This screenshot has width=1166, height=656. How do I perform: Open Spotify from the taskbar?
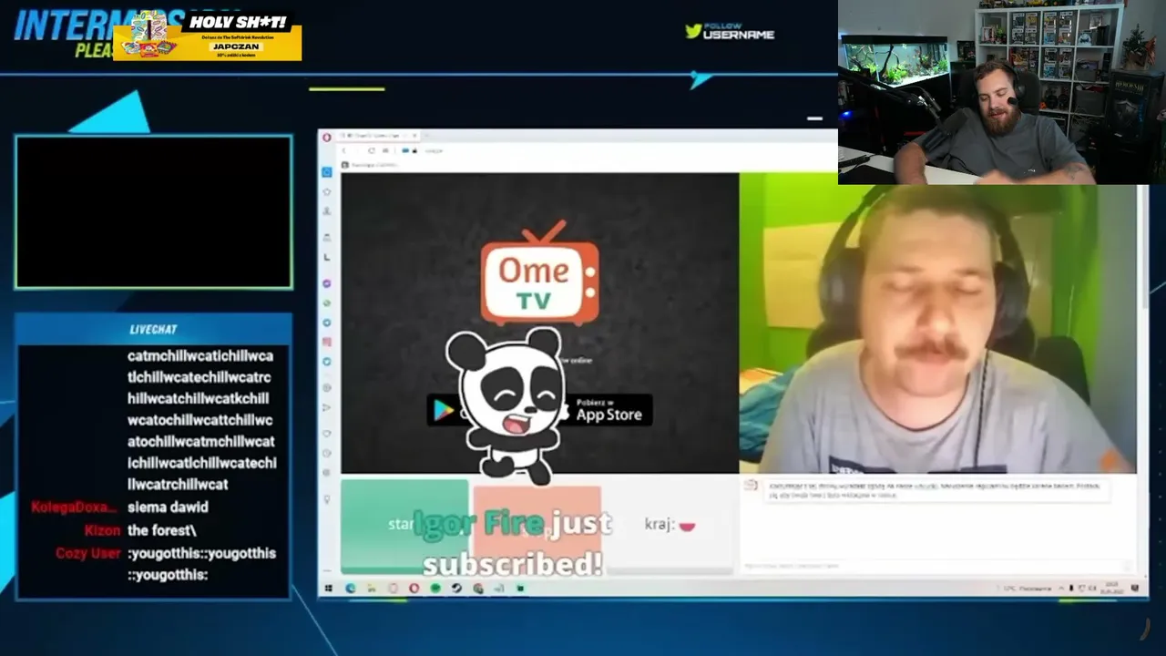[x=435, y=589]
